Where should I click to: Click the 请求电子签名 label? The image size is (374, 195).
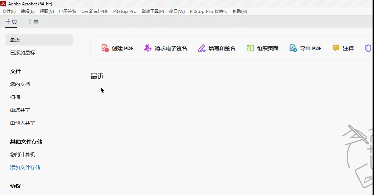point(171,48)
